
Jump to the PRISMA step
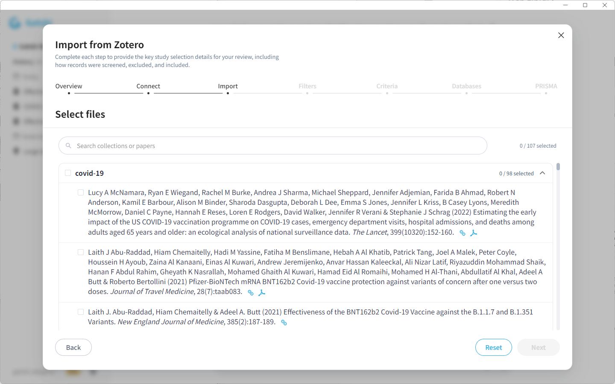point(546,86)
